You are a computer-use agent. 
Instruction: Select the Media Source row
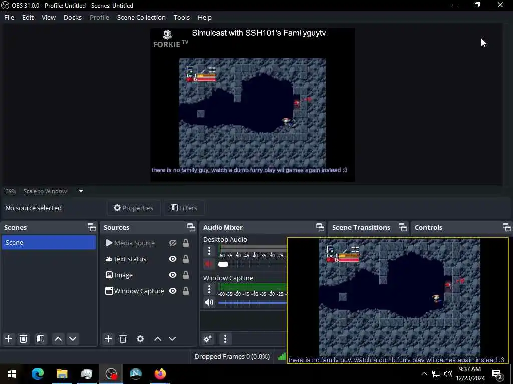pyautogui.click(x=134, y=243)
